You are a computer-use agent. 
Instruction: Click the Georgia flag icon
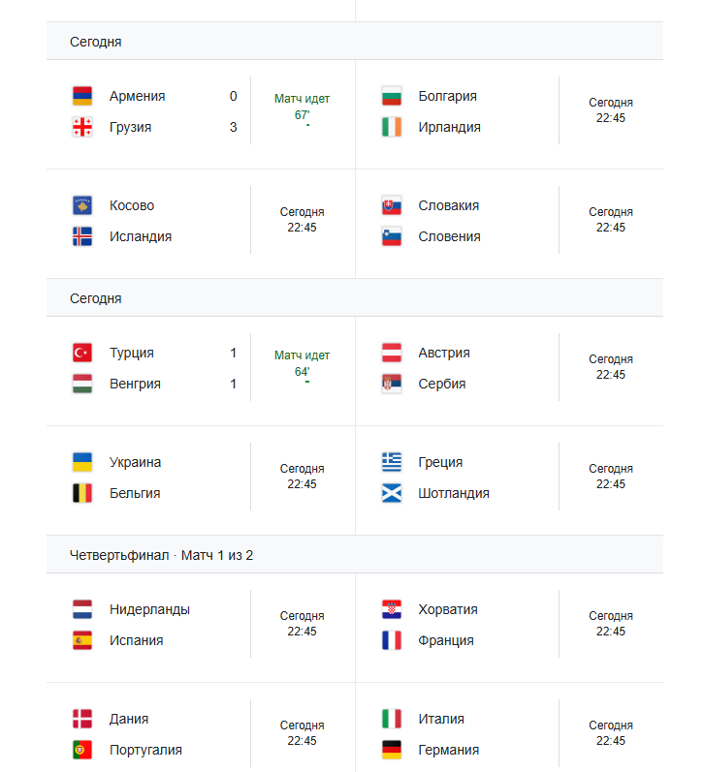point(82,127)
